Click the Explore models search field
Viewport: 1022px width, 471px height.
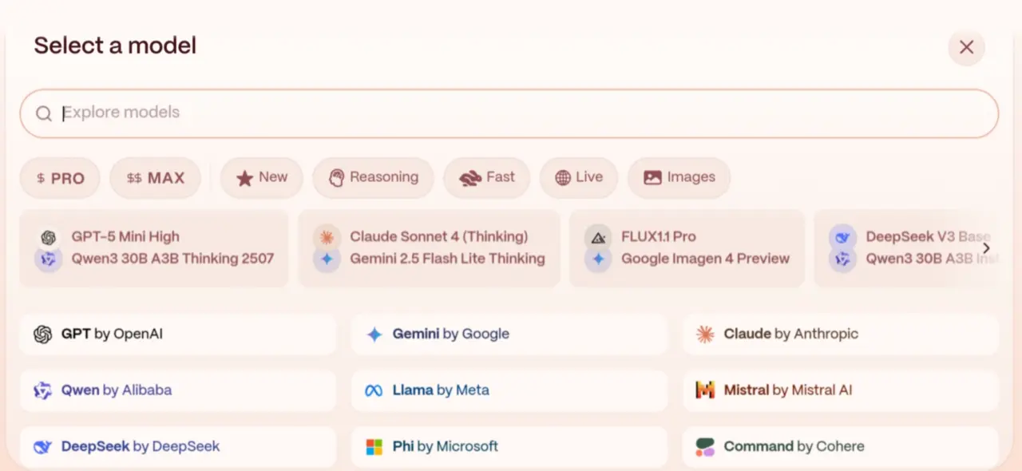(x=509, y=113)
